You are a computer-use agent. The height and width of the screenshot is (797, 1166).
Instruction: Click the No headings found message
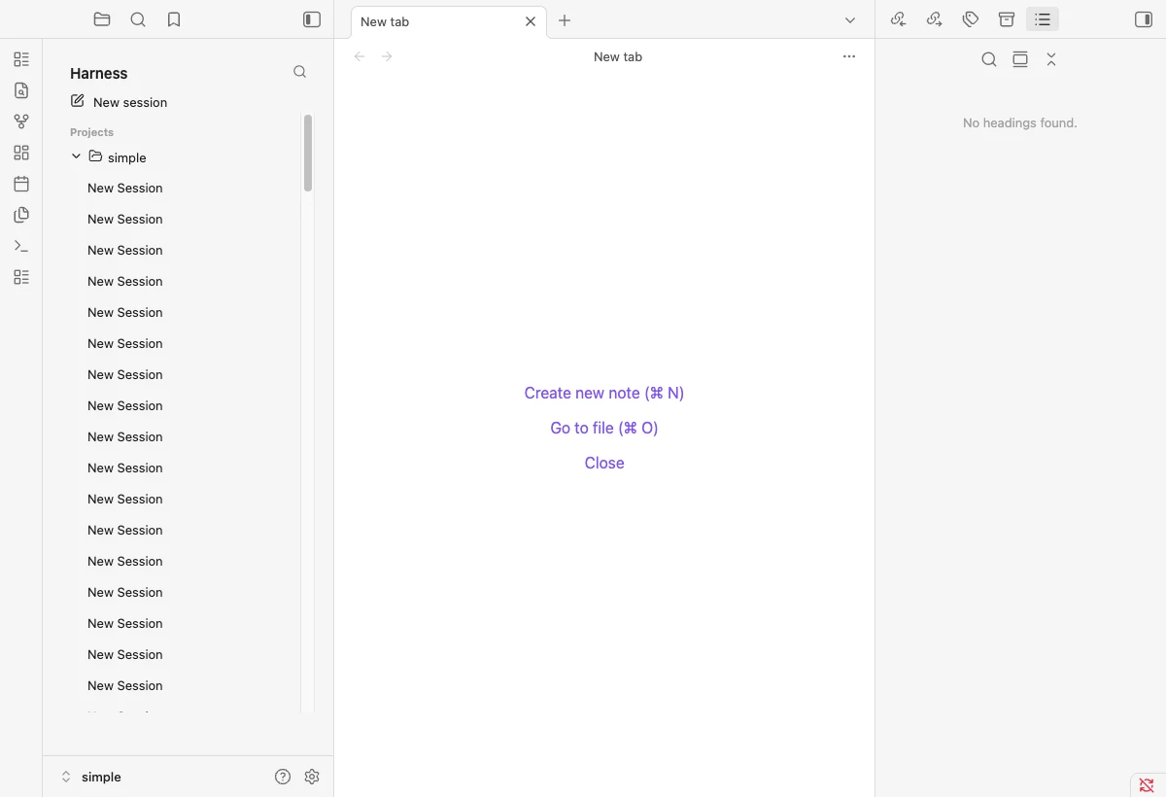tap(1020, 122)
